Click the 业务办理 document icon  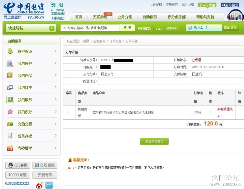pos(10,136)
